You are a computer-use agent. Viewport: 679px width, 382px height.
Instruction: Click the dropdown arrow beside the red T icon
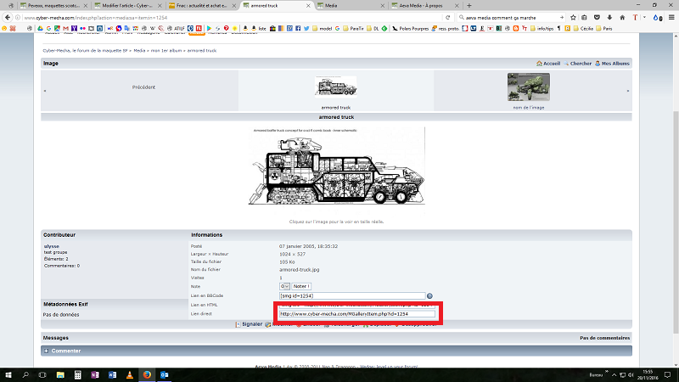point(644,17)
